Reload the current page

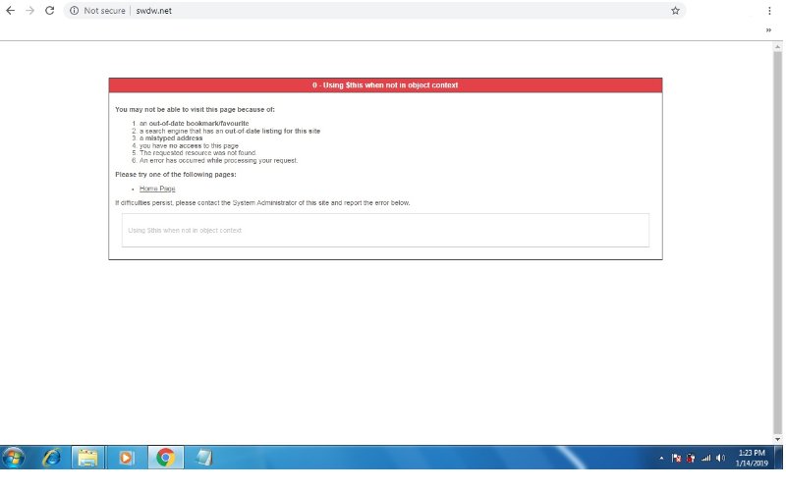pos(51,11)
